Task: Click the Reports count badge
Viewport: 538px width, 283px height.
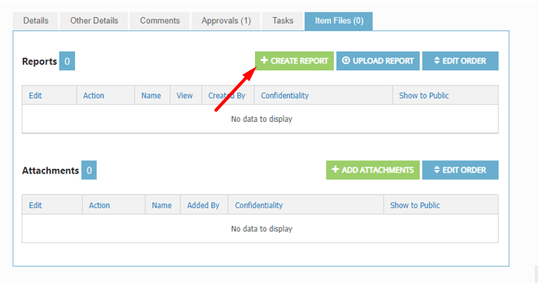Action: (67, 61)
